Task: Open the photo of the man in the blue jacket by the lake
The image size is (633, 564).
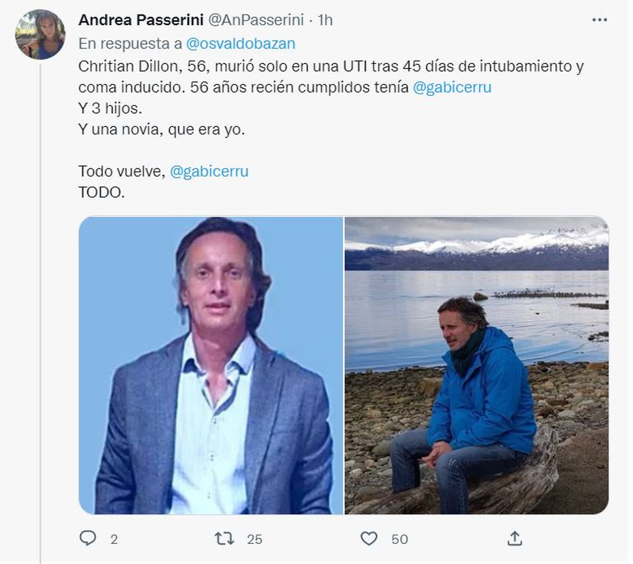Action: pos(476,365)
